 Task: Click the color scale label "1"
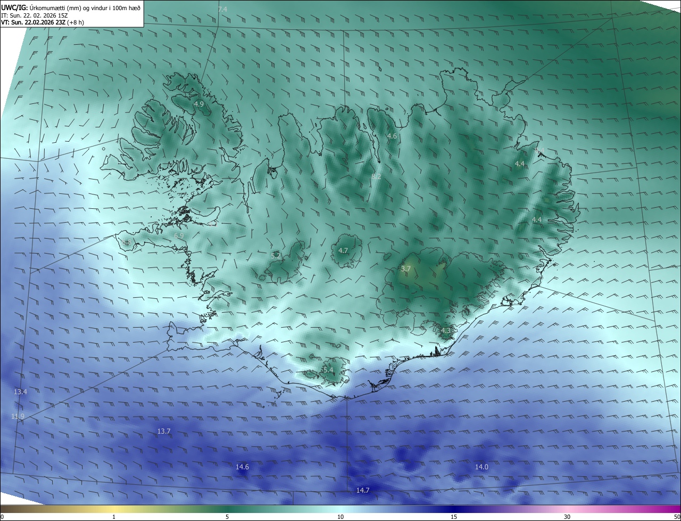(x=114, y=517)
